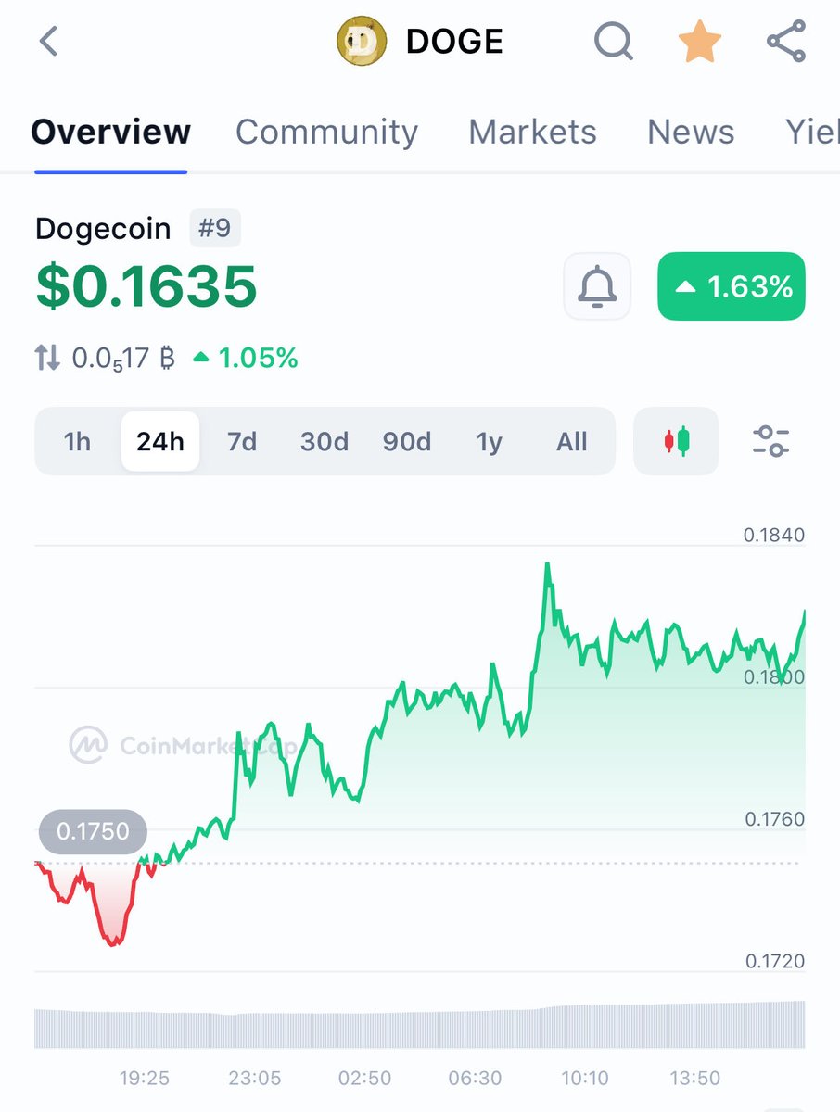
Task: Select the 90d chart range
Action: point(407,441)
